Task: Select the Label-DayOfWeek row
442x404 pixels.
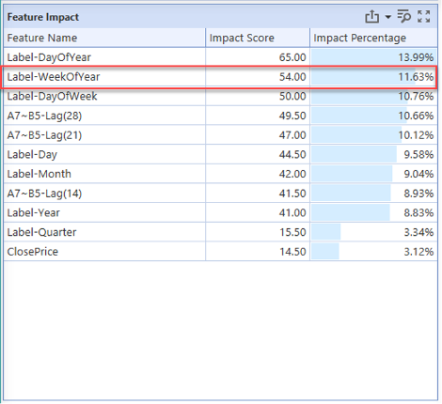Action: pos(221,96)
